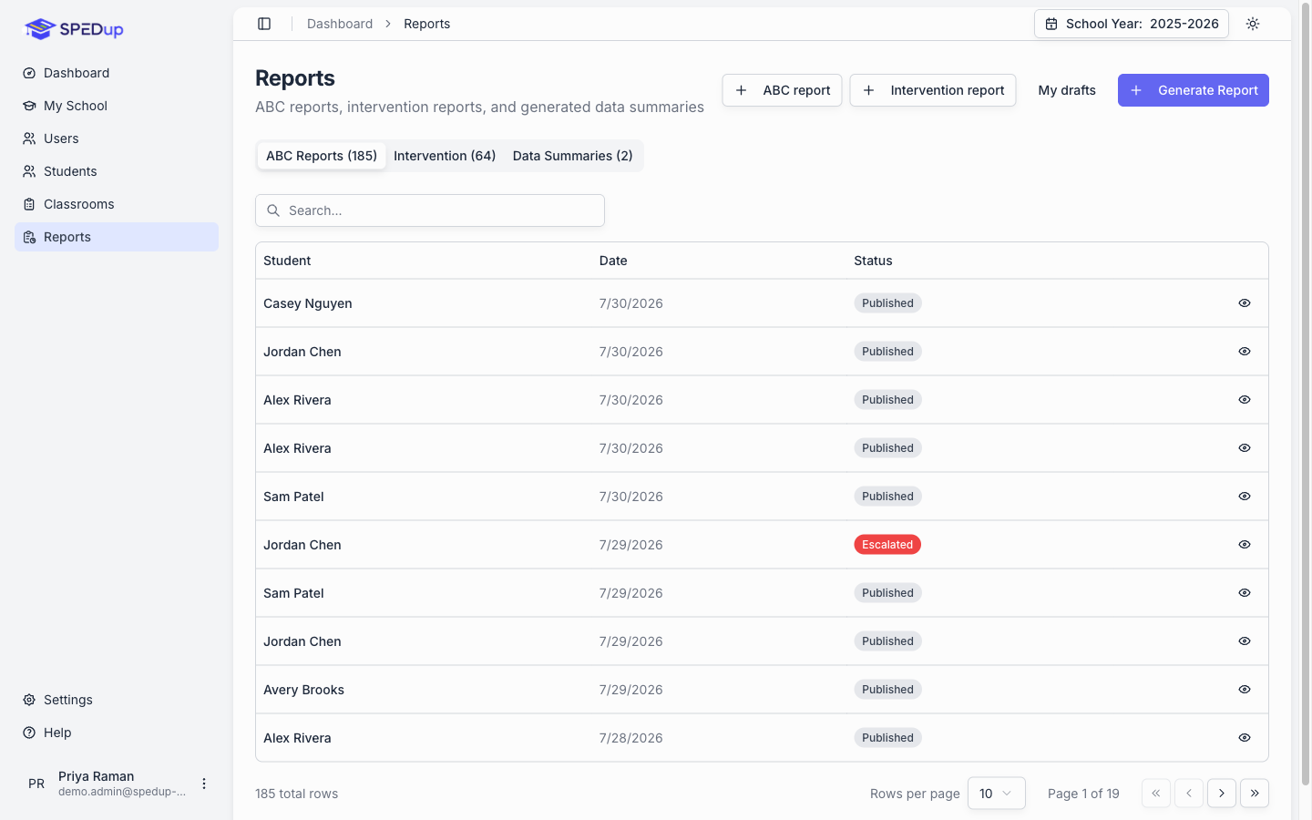1312x820 pixels.
Task: Open Classrooms from the sidebar
Action: coord(117,204)
